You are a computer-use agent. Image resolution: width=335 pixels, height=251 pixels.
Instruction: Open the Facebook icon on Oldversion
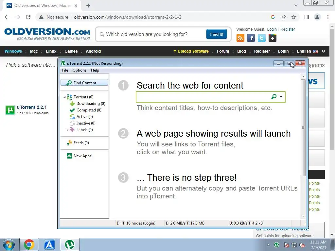click(x=251, y=38)
